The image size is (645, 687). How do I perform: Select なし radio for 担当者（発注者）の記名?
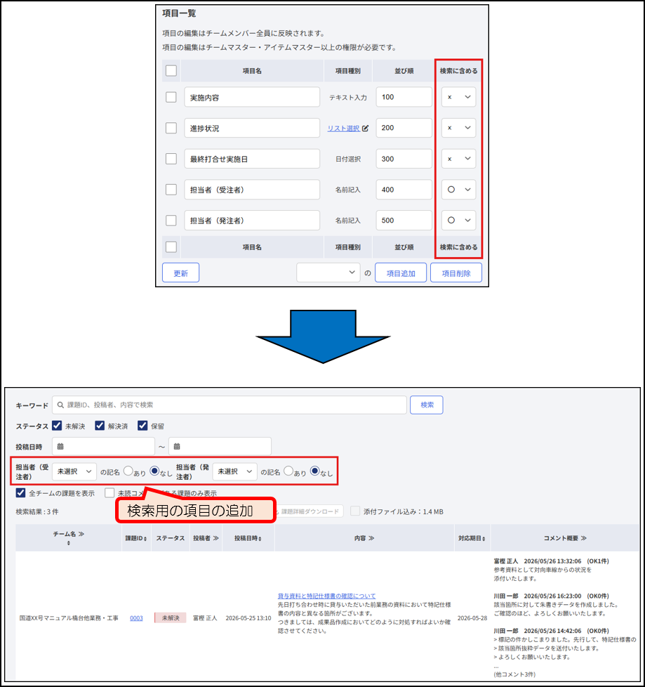[315, 471]
